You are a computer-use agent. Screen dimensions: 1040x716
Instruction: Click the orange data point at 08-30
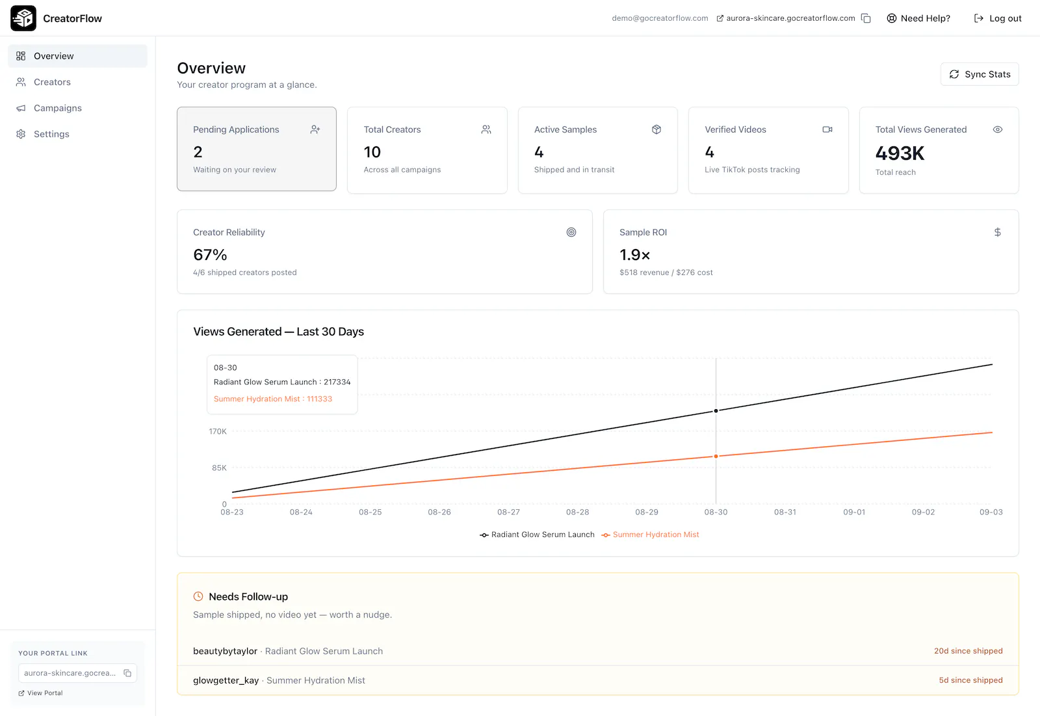pos(716,457)
